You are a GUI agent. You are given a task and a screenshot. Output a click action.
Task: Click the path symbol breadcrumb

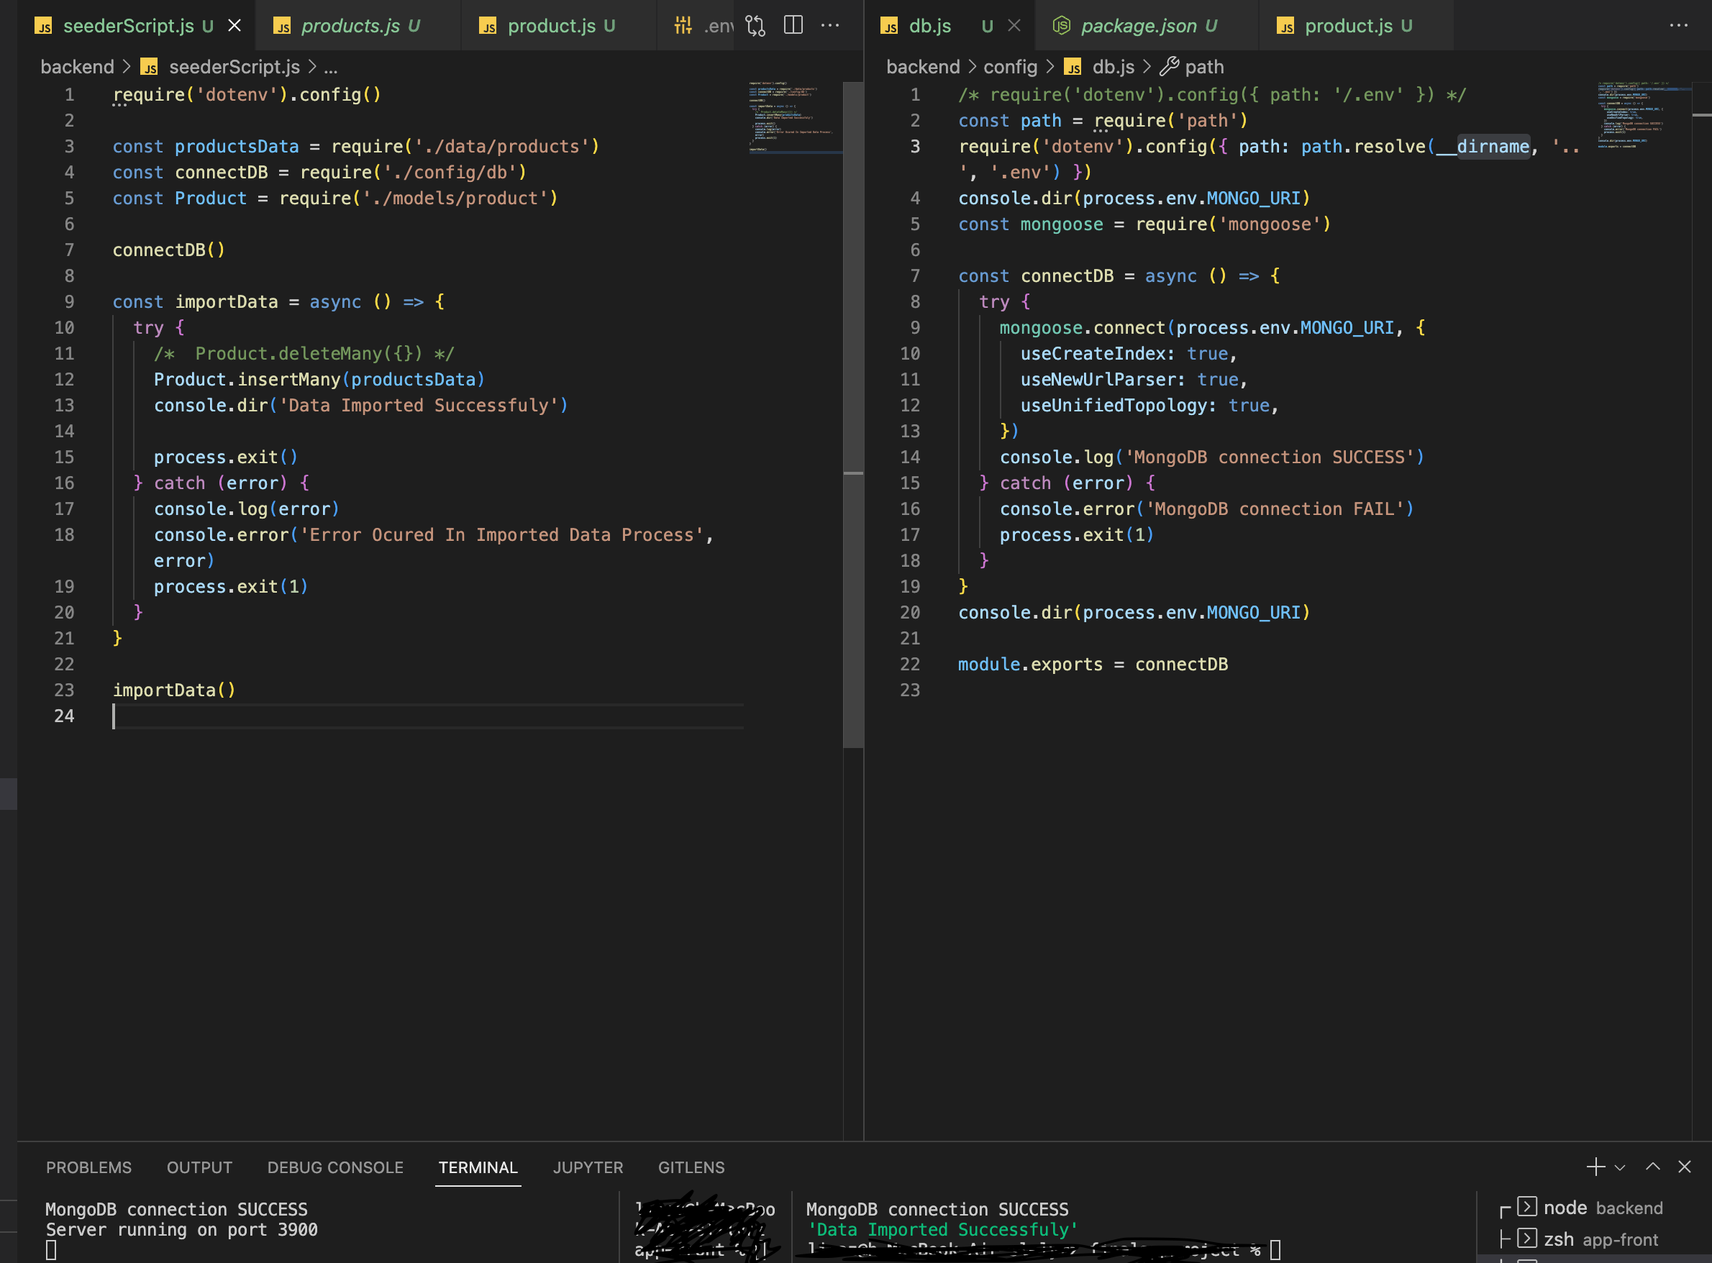point(1204,68)
